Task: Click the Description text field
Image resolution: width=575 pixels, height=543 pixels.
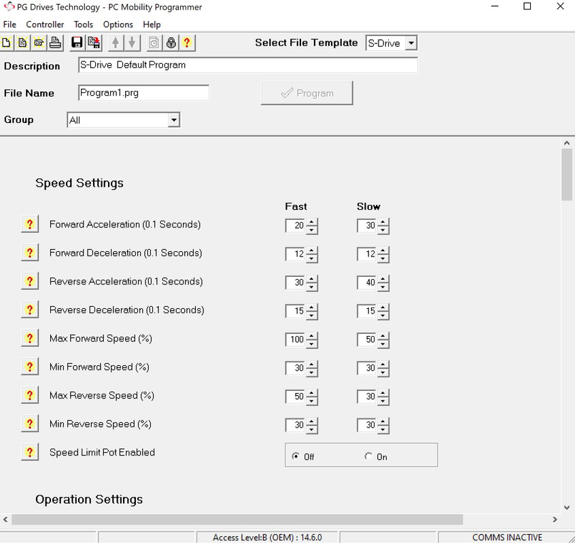Action: [x=248, y=65]
